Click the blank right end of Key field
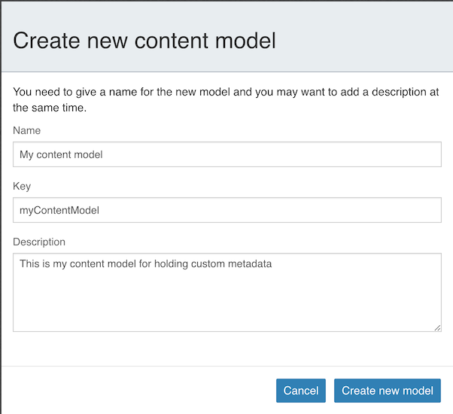The width and height of the screenshot is (453, 414). tap(376, 210)
